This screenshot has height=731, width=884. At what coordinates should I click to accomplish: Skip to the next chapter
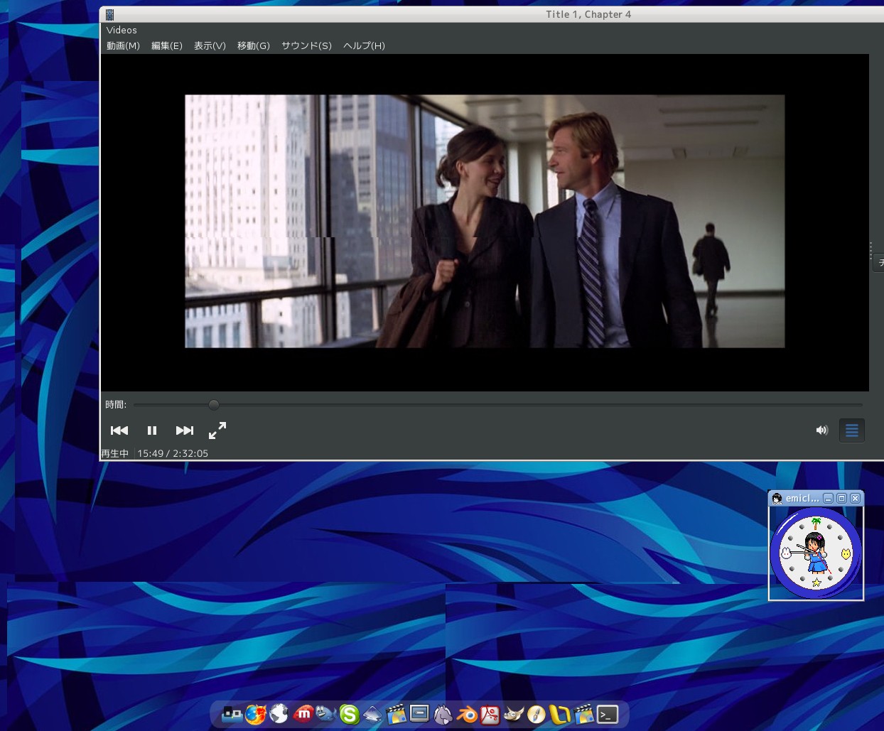pyautogui.click(x=185, y=431)
